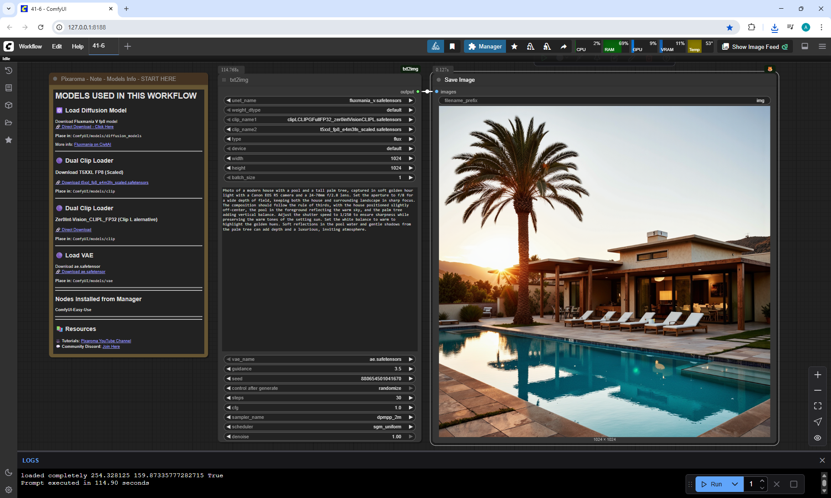Screen dimensions: 831x498
Task: Open settings gear in bottom-left sidebar
Action: (x=8, y=490)
